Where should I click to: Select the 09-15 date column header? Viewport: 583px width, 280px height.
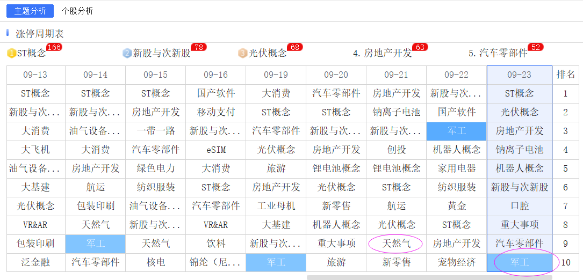coord(156,75)
